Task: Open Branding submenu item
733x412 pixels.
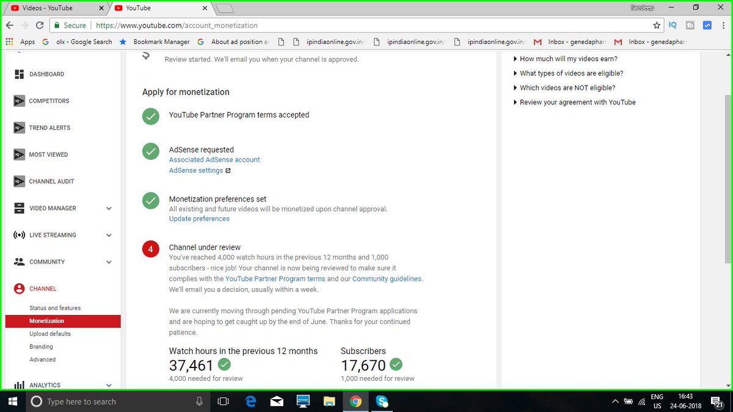Action: [41, 347]
